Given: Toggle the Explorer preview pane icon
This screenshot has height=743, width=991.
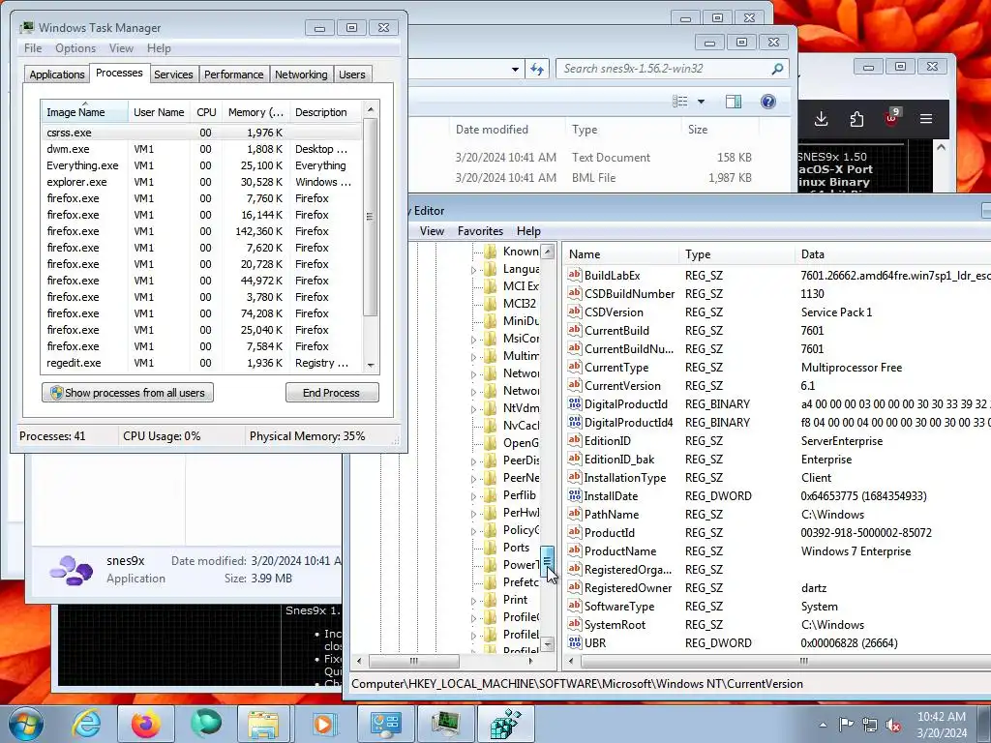Looking at the screenshot, I should pos(734,102).
